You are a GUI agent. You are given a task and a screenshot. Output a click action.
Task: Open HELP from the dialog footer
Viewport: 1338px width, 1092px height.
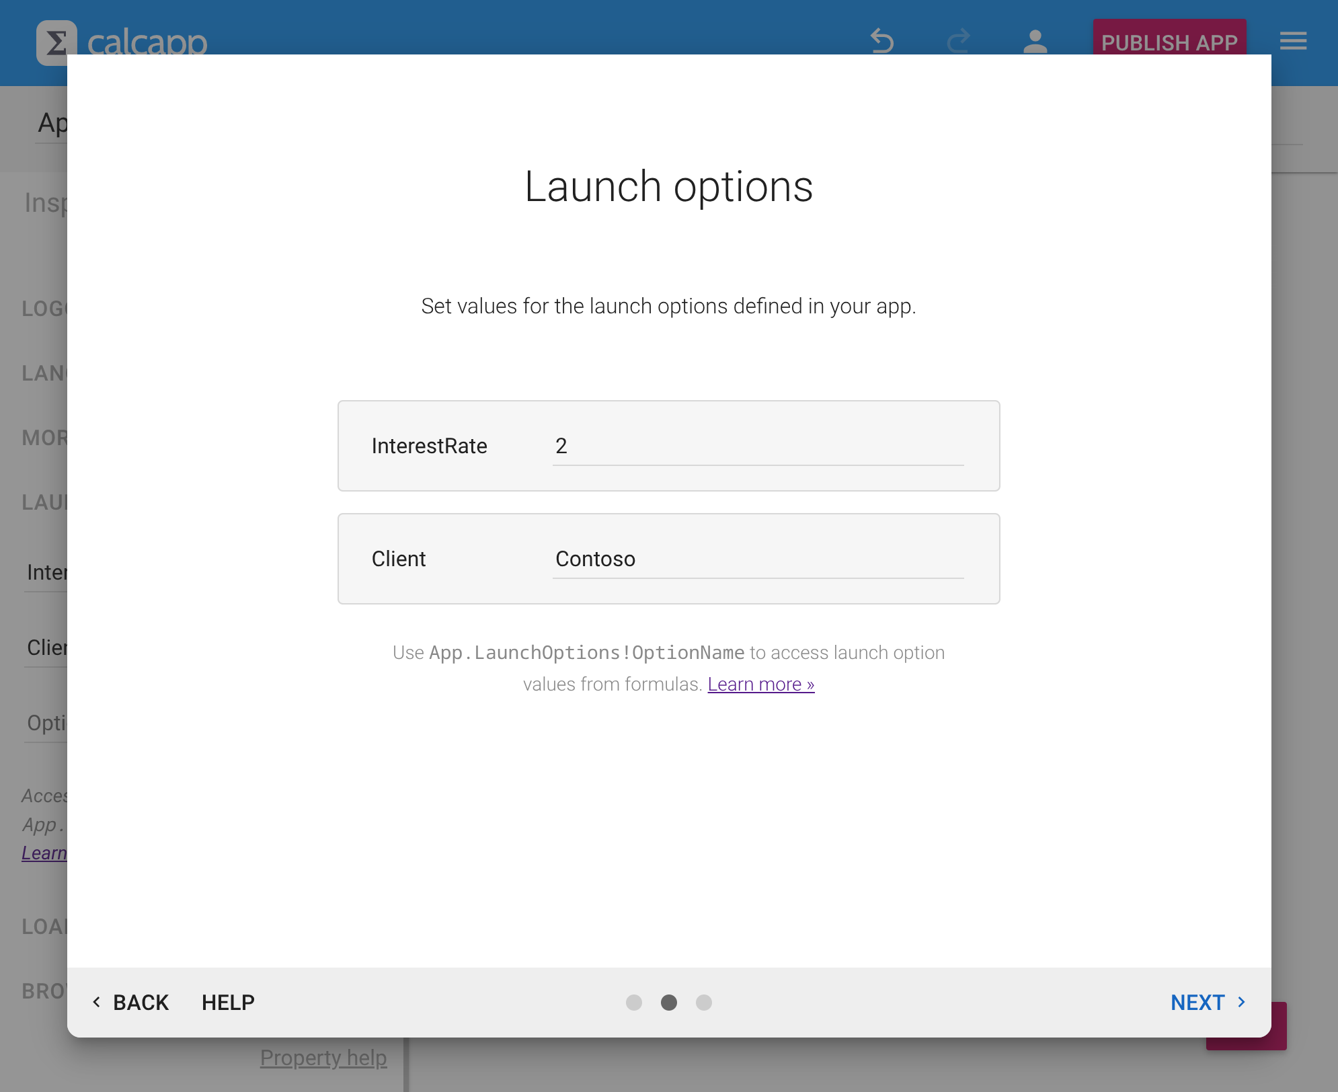[227, 1002]
